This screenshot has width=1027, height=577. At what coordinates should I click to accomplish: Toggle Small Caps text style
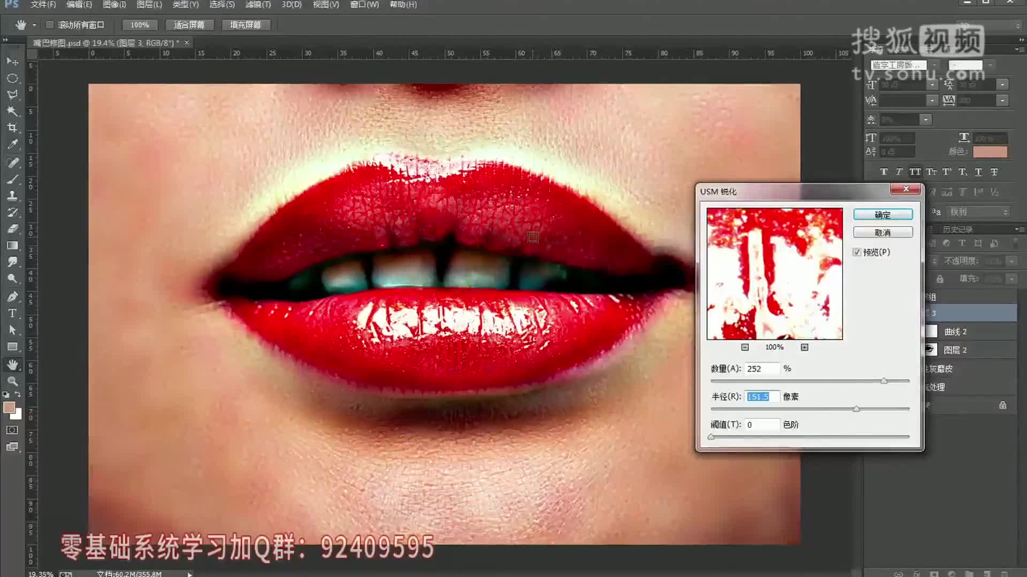(x=931, y=172)
